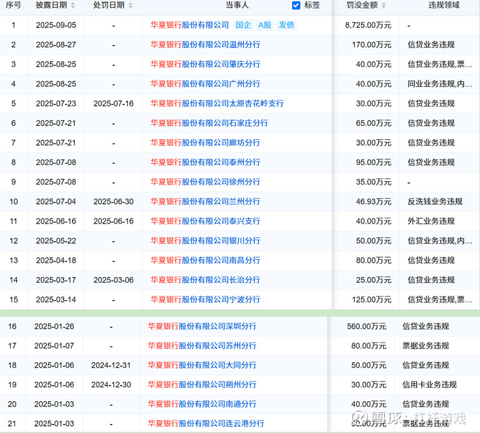The width and height of the screenshot is (480, 433).
Task: Click disclosure date 2025-07-23
Action: click(x=56, y=103)
